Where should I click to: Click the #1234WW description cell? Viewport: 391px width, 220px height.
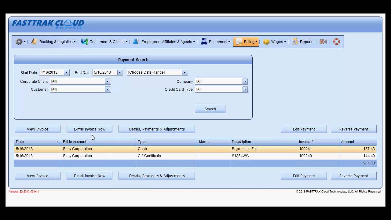pos(263,156)
